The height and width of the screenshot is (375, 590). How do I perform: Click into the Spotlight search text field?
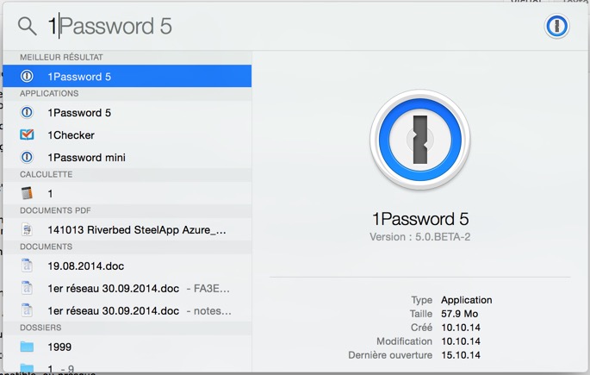click(x=294, y=27)
